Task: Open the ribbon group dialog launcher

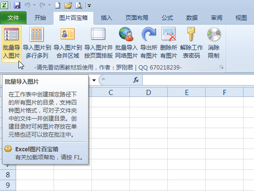Action: pyautogui.click(x=221, y=67)
